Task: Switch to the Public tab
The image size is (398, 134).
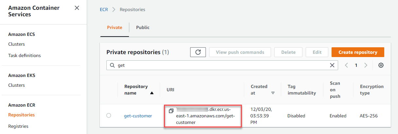Action: [x=143, y=27]
